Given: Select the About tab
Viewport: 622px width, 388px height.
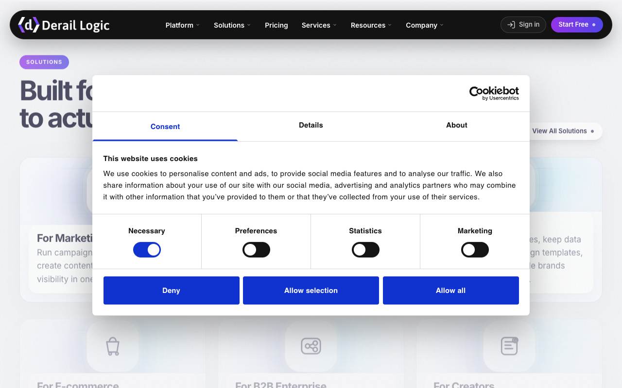Looking at the screenshot, I should (457, 125).
